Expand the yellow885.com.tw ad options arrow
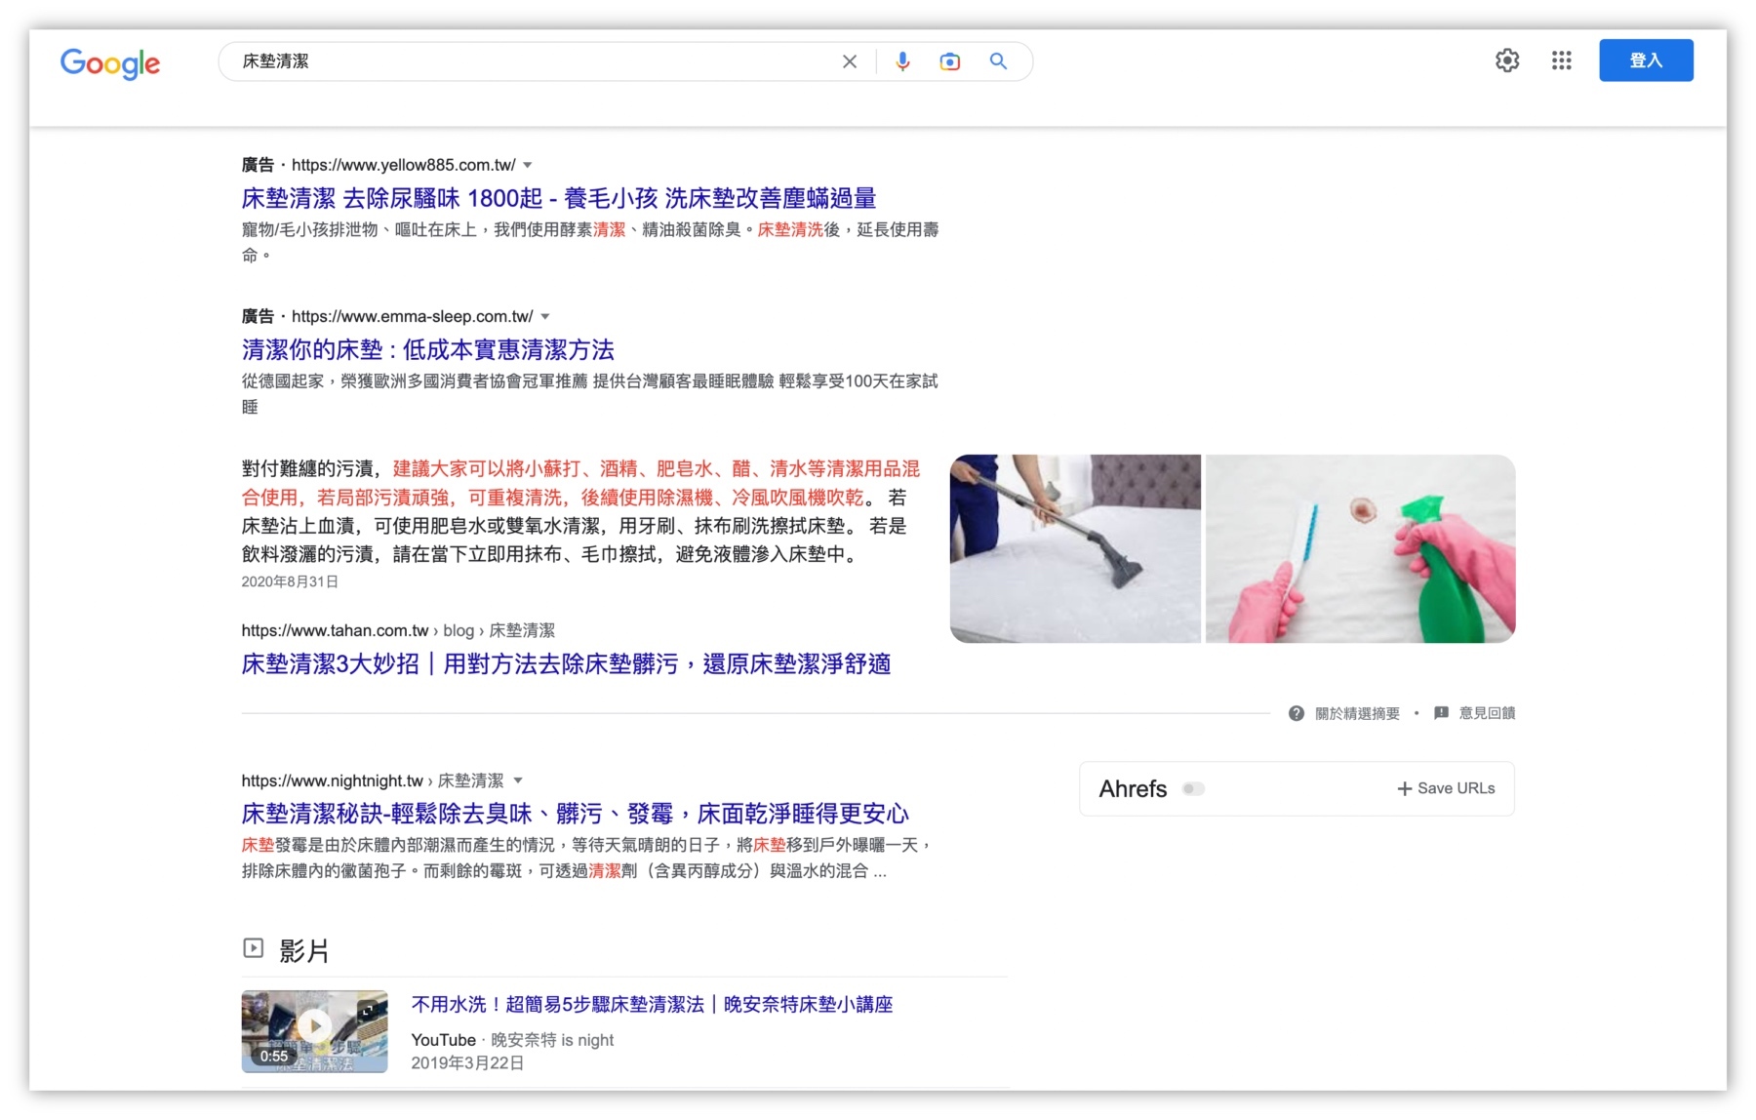The image size is (1756, 1120). [528, 165]
